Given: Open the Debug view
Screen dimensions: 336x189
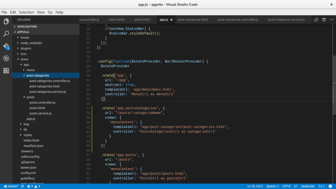Looking at the screenshot, I should 6,58.
